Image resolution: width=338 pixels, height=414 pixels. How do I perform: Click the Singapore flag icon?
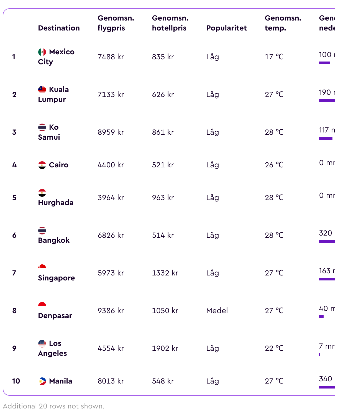(x=42, y=267)
